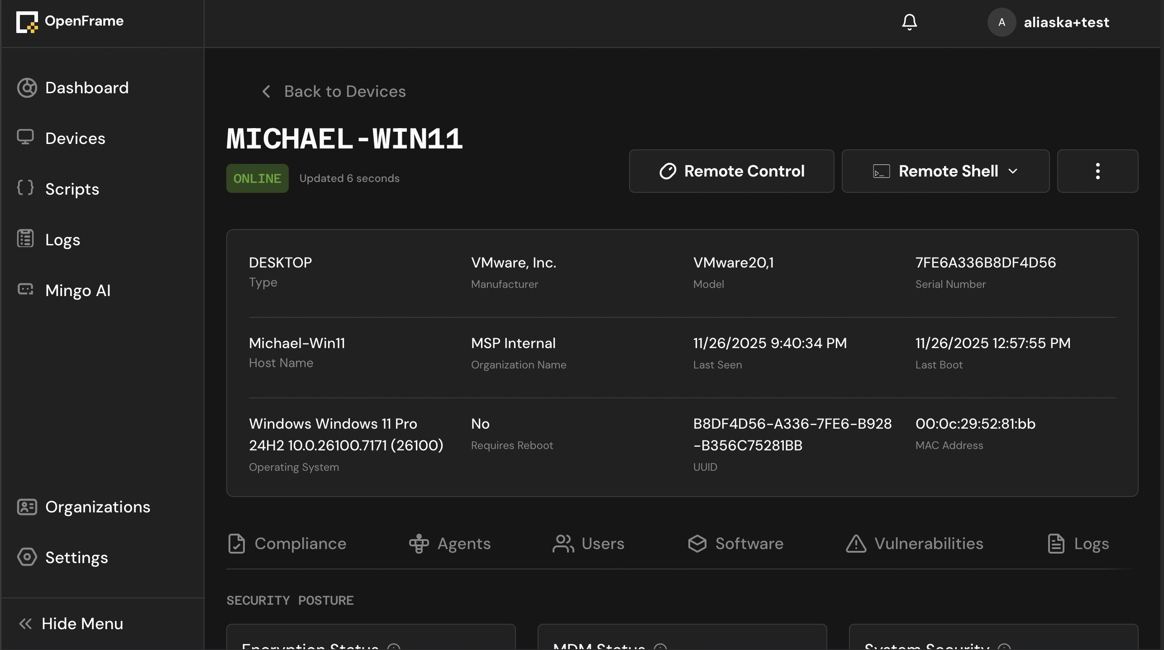
Task: Click the user avatar labeled A
Action: click(1002, 22)
